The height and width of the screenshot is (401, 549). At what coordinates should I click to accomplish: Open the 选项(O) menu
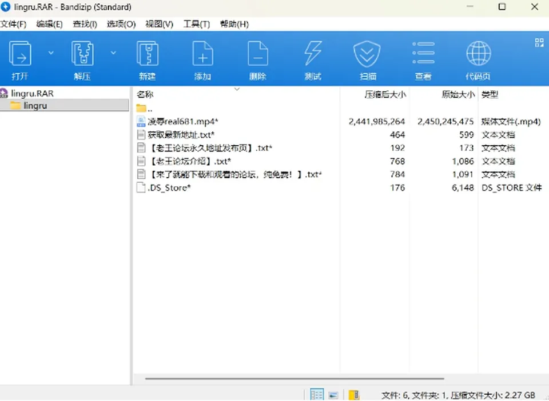pos(121,24)
